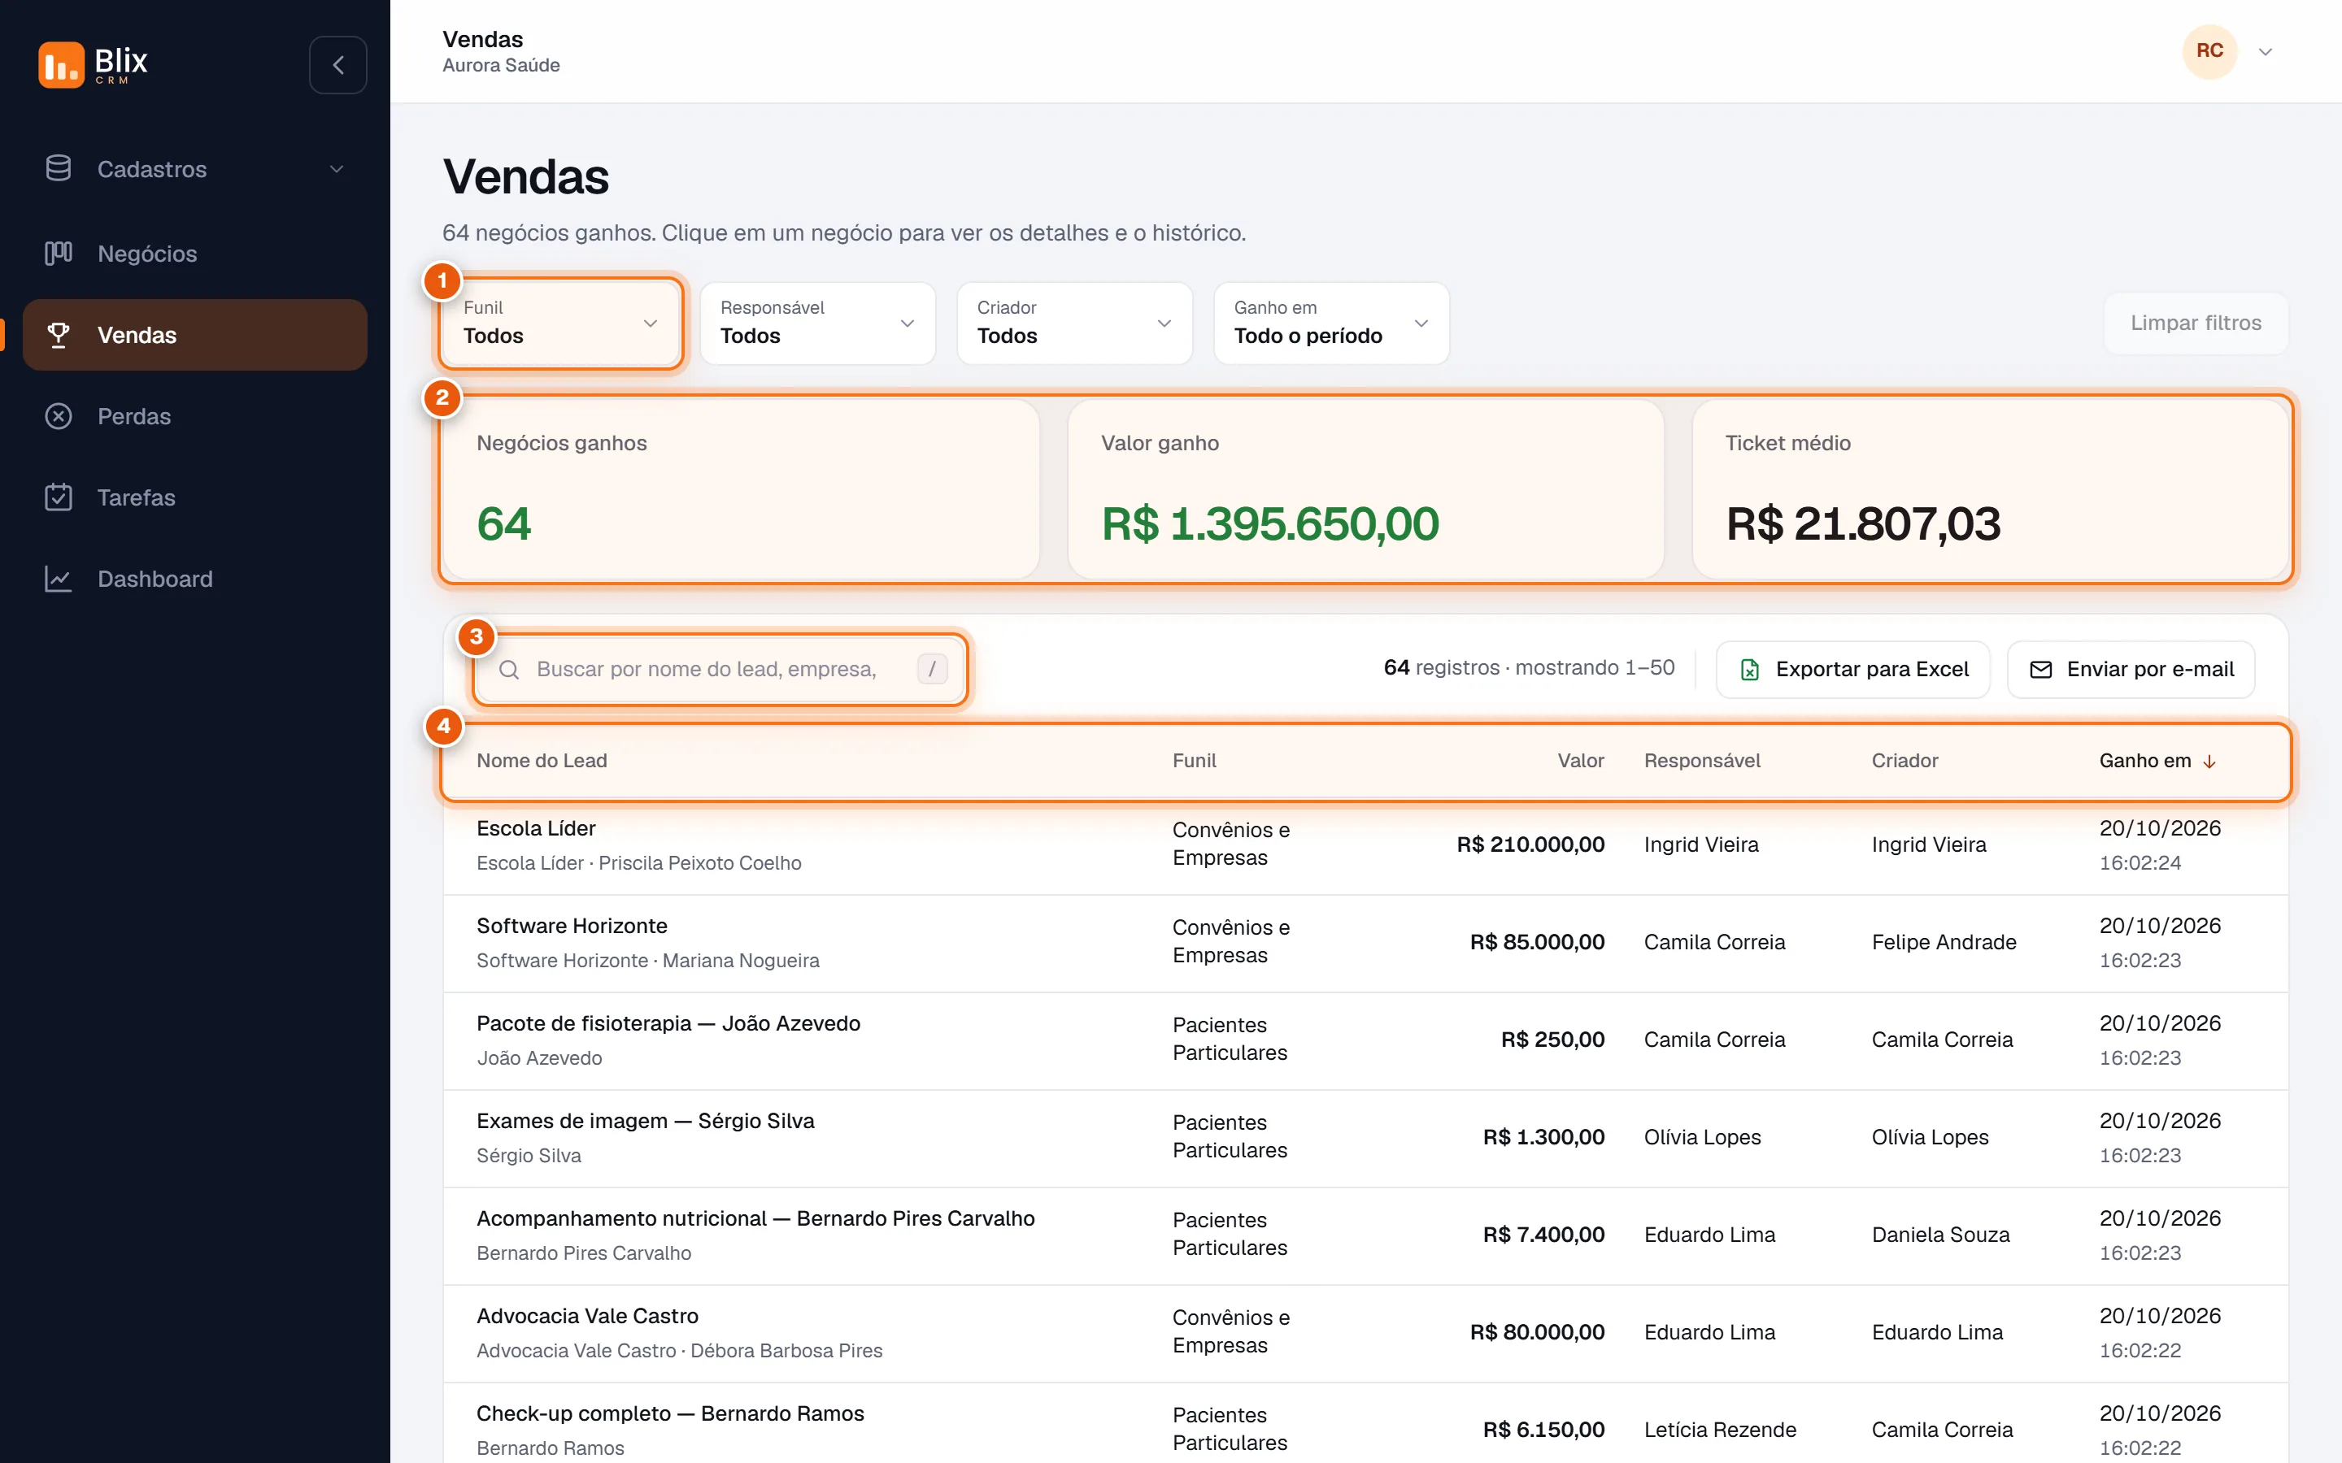Click the R$ 210.000,00 value cell
Viewport: 2342px width, 1463px height.
(x=1530, y=844)
